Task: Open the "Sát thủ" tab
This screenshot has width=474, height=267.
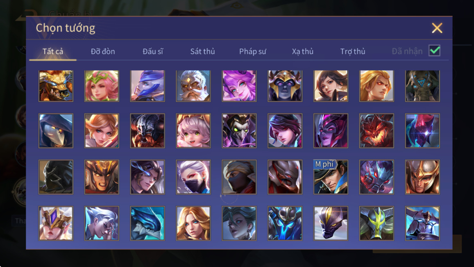Action: (202, 51)
